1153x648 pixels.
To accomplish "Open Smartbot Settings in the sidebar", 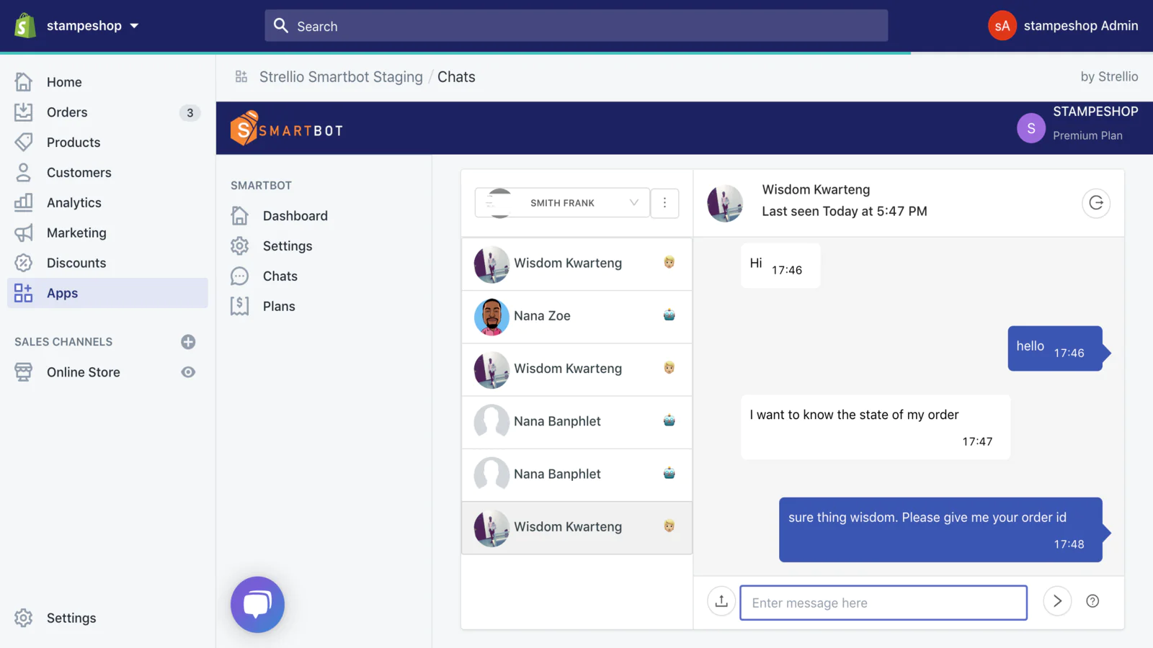I will 287,246.
